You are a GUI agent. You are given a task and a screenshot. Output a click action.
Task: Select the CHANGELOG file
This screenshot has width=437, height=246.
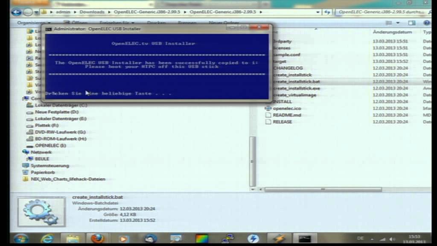[288, 68]
